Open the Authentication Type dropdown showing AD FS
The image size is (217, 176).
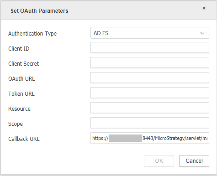(x=150, y=33)
